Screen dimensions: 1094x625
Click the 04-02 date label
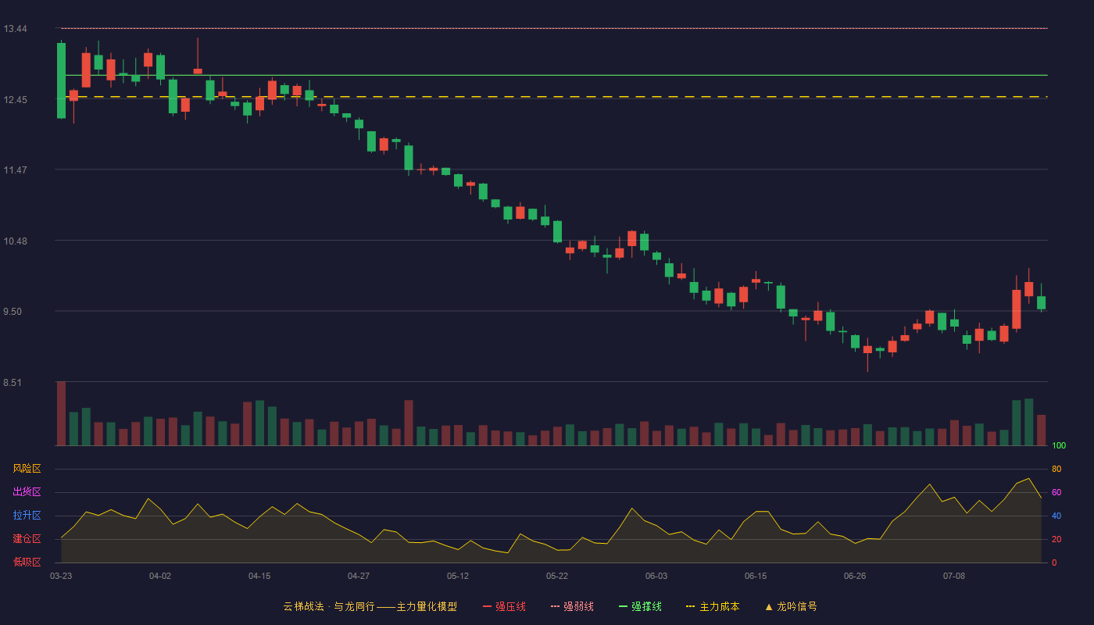pyautogui.click(x=160, y=576)
